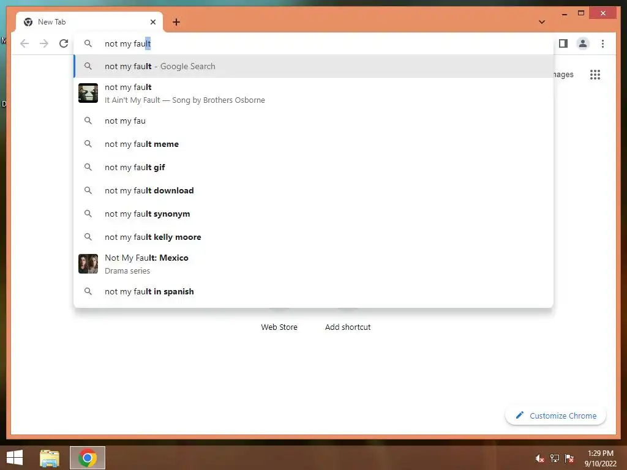The height and width of the screenshot is (470, 627).
Task: Choose 'not my fault kelly moore' suggestion
Action: [313, 237]
